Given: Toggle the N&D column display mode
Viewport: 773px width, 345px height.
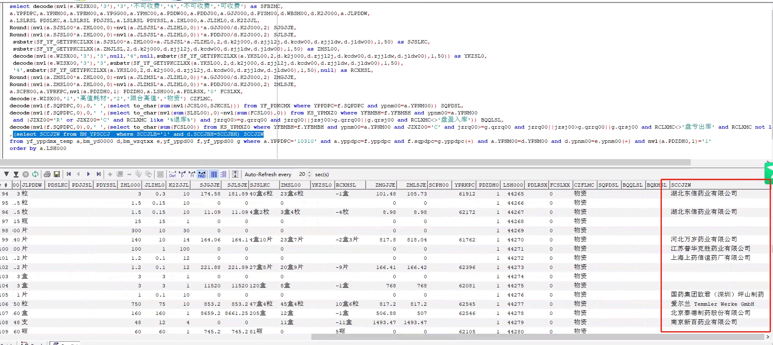Looking at the screenshot, I should tap(202, 174).
